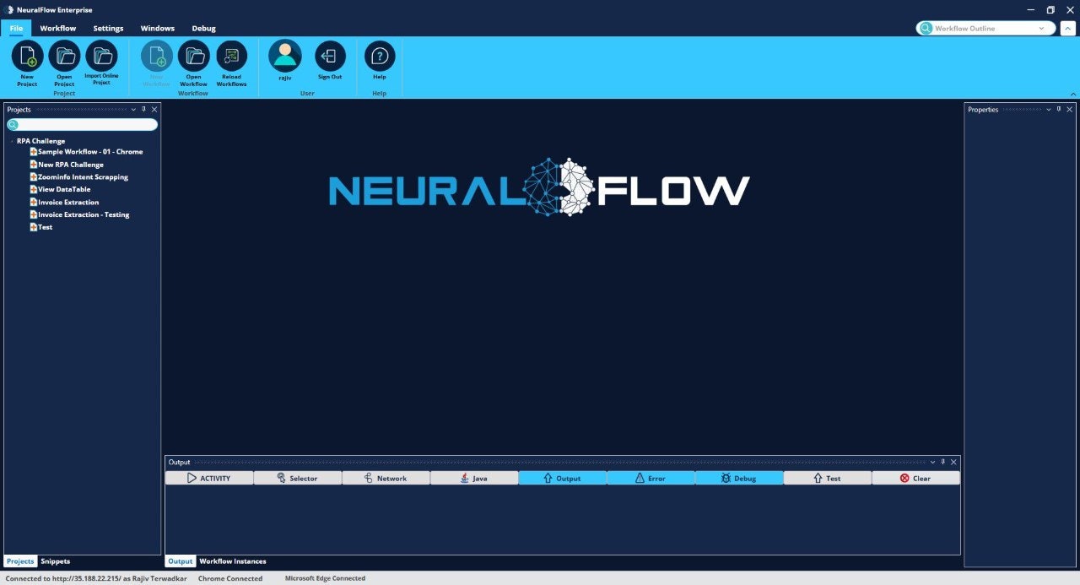Close the Output panel

pos(953,462)
